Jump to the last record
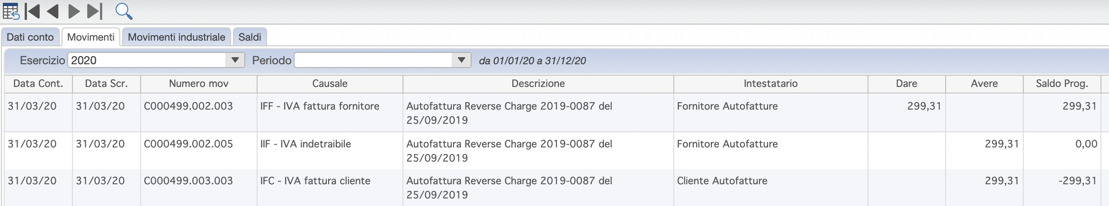The width and height of the screenshot is (1109, 206). tap(95, 11)
